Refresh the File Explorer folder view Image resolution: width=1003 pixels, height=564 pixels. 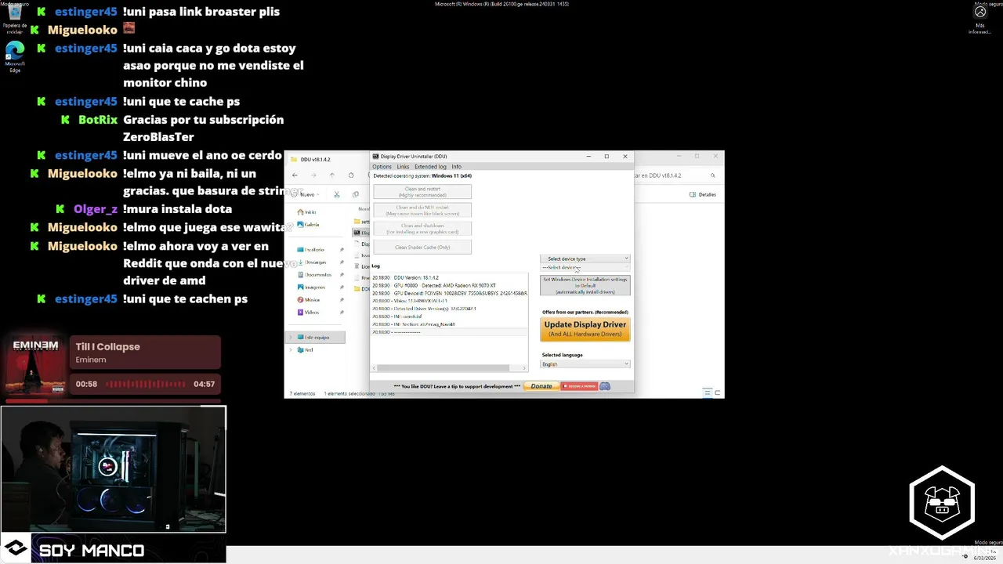point(351,175)
